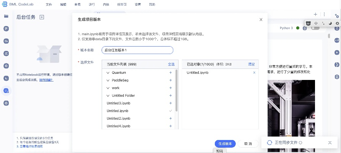Open the 文件 menu
This screenshot has width=341, height=153.
(x=49, y=5)
